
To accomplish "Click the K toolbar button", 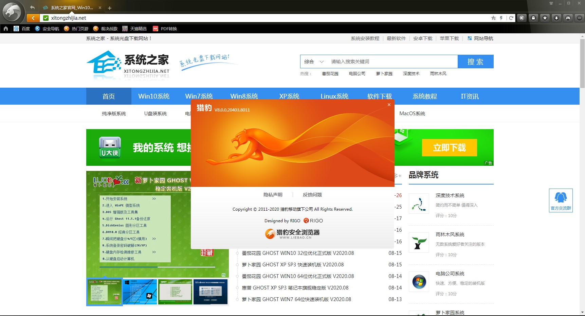I will point(522,18).
